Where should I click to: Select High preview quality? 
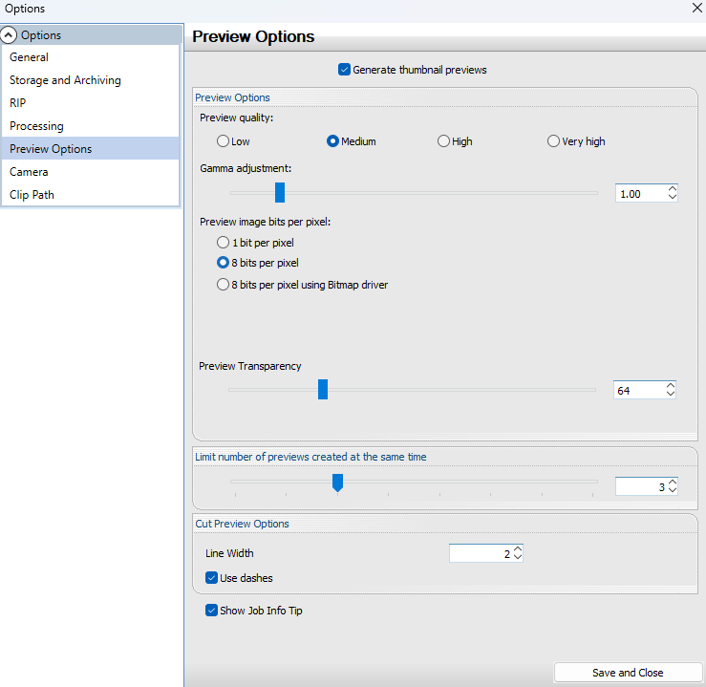click(443, 141)
